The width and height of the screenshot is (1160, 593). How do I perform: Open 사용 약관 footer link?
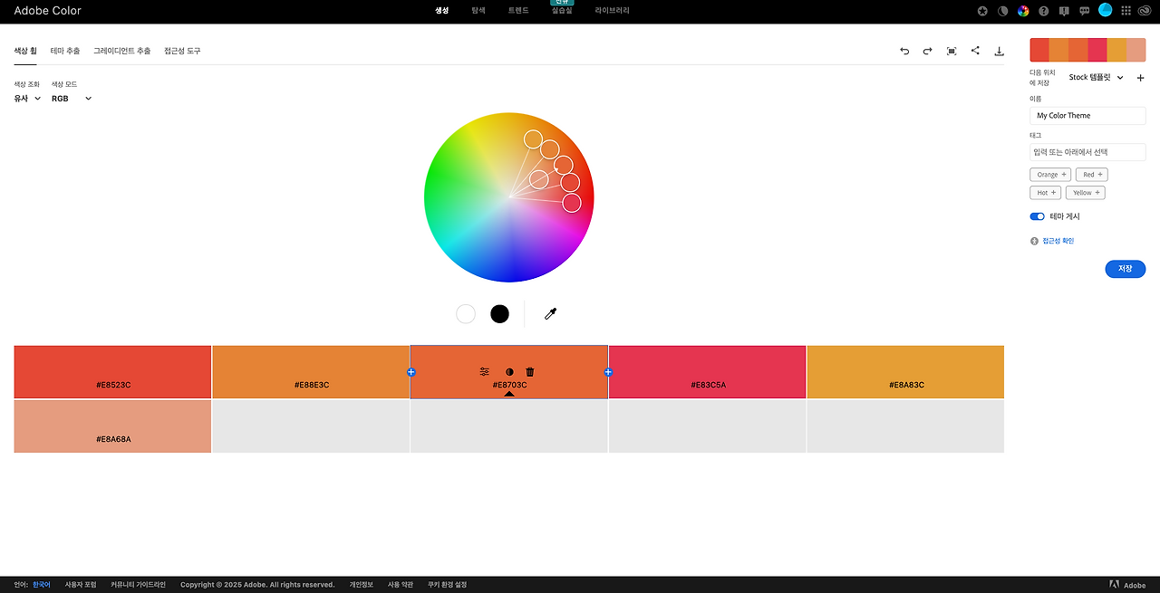400,585
